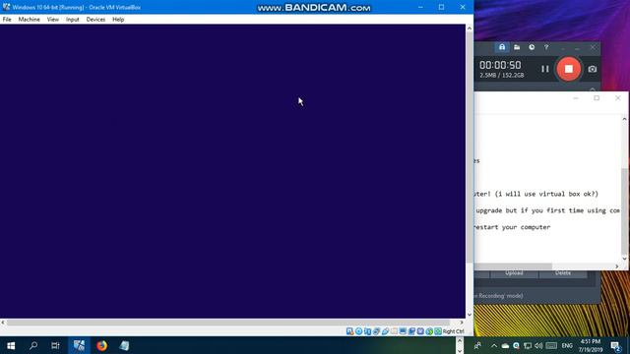630x354 pixels.
Task: Click the Notepad horizontal scrollbar right arrow
Action: click(x=617, y=266)
